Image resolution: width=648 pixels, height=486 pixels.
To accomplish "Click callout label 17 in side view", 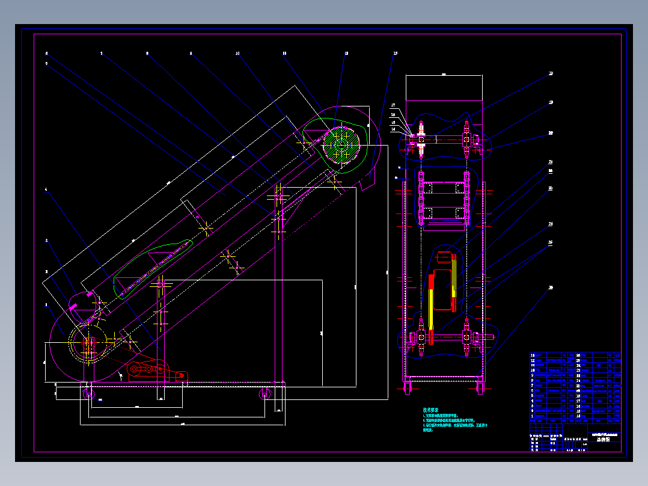I will [x=393, y=105].
